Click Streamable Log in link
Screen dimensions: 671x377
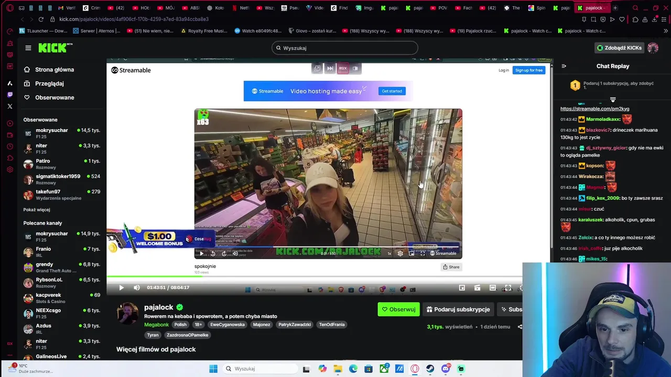pos(503,70)
